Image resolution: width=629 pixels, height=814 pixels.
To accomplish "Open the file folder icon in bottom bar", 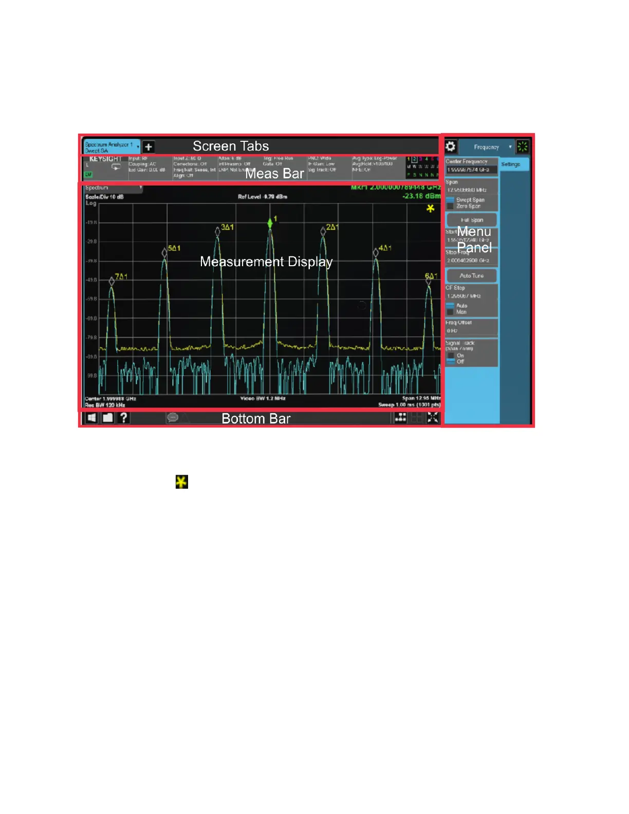I will [x=107, y=418].
